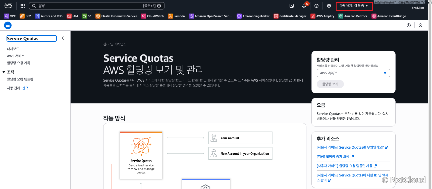Viewport: 432px width, 189px height.
Task: Open the notifications bell
Action: [x=304, y=6]
